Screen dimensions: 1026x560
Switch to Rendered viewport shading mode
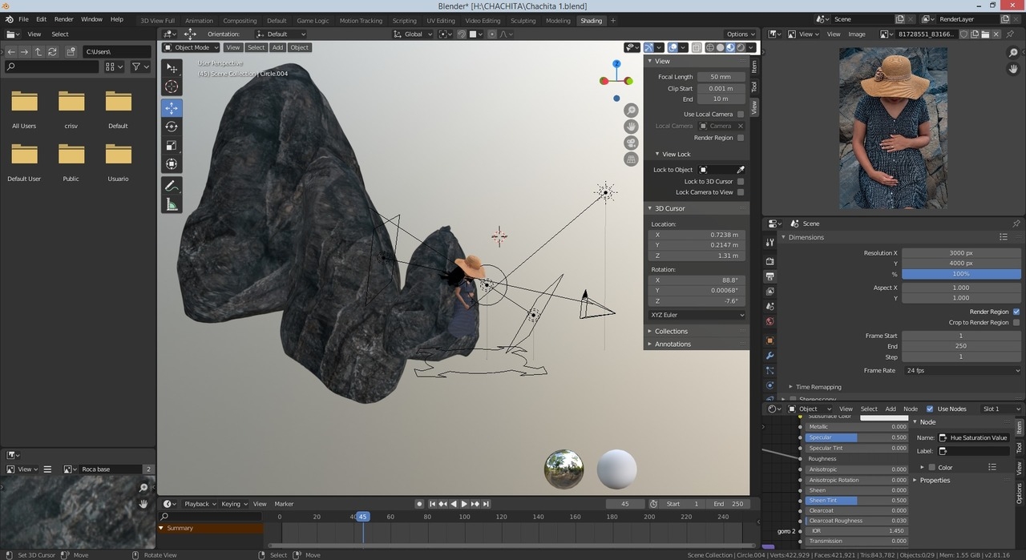(741, 47)
